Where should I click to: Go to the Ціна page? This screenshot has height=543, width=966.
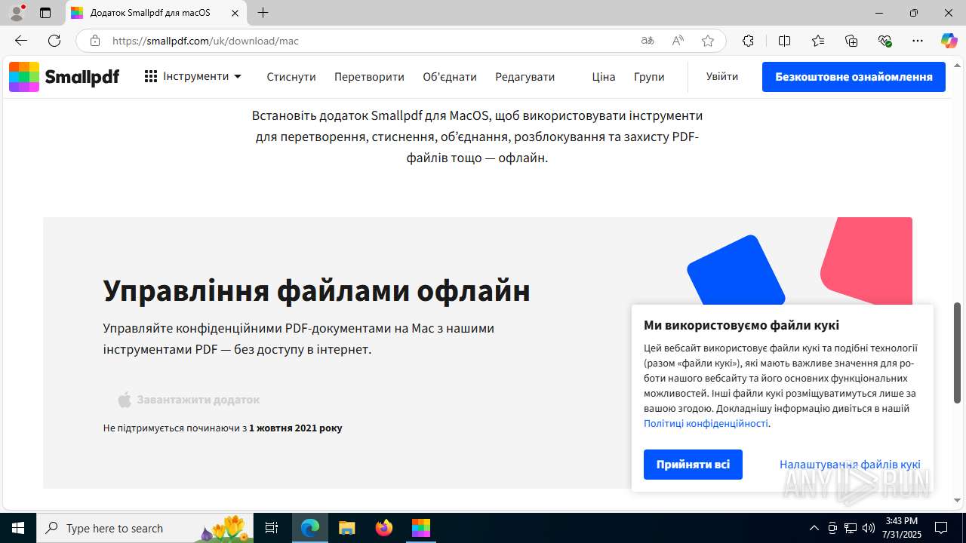(x=604, y=77)
